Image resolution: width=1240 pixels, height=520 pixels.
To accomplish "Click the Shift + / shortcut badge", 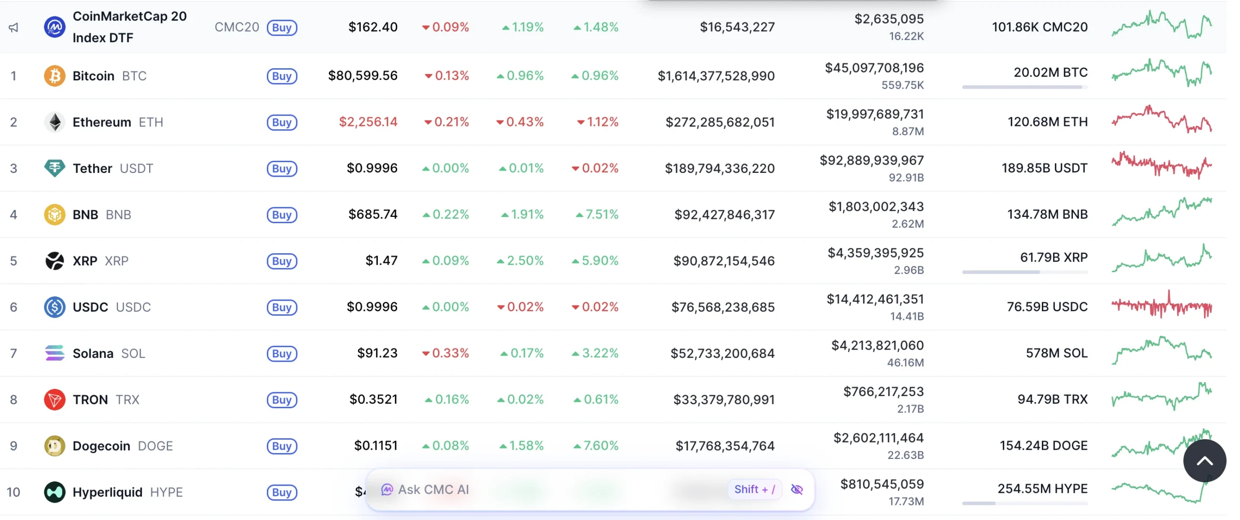I will pos(754,489).
